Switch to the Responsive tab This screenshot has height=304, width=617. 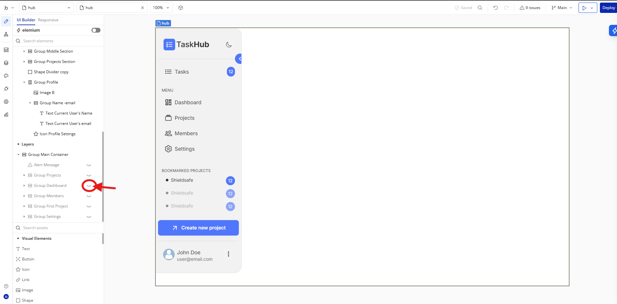click(x=48, y=20)
